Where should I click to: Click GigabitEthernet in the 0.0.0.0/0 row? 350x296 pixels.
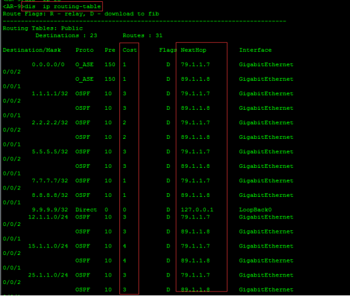(x=266, y=64)
